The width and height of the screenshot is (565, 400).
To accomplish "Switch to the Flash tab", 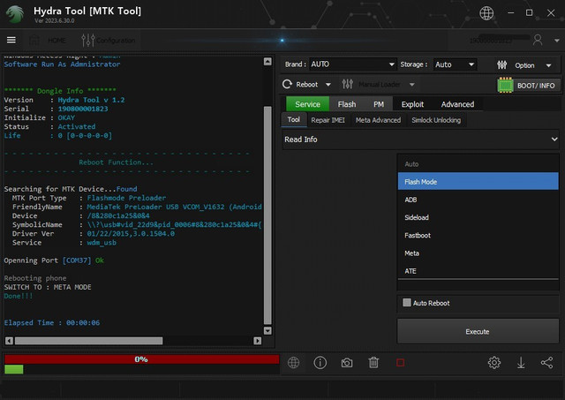I will tap(347, 104).
